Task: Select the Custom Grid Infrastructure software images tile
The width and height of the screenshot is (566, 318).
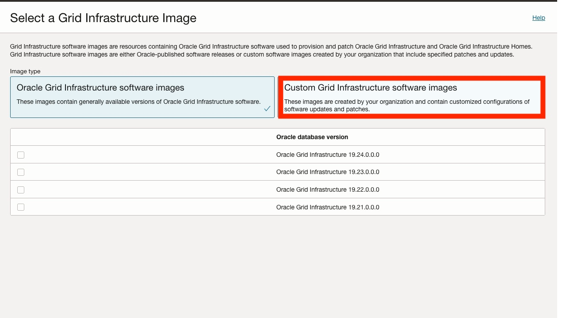Action: [x=411, y=97]
